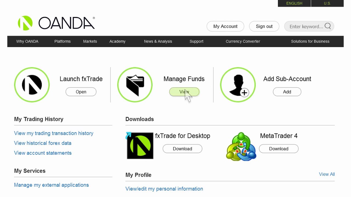Click the fxTrade for Desktop title

coord(183,136)
